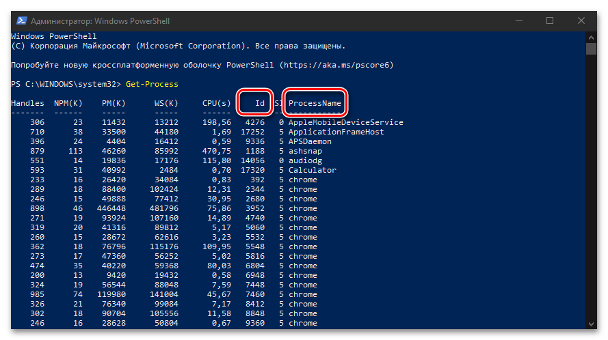Close the PowerShell window
Screen dimensions: 608x340
pos(581,20)
